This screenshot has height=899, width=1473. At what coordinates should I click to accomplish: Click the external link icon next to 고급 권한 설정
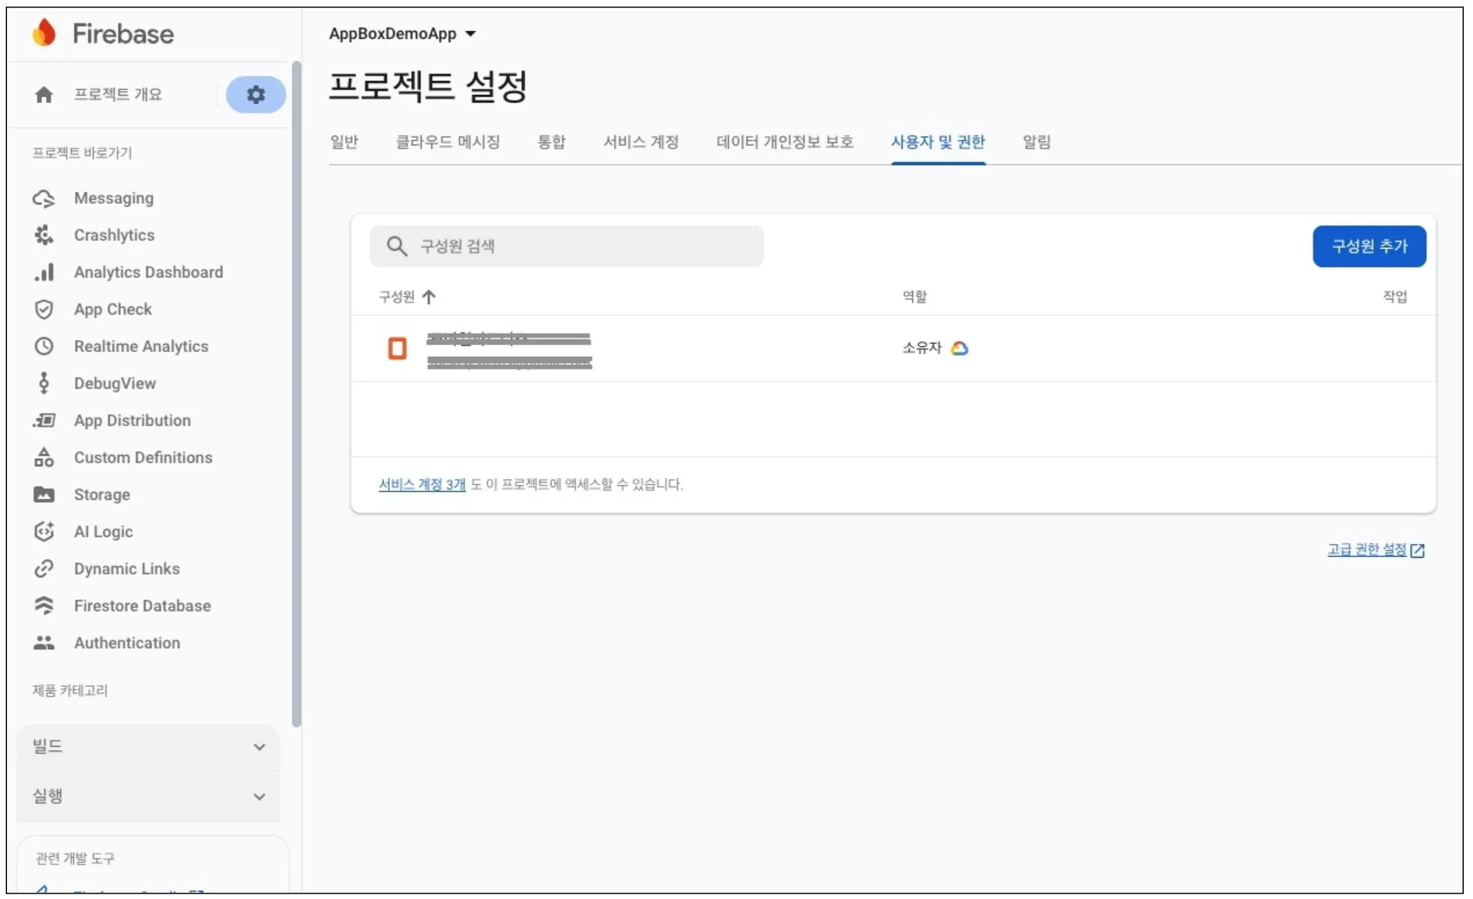(x=1418, y=550)
